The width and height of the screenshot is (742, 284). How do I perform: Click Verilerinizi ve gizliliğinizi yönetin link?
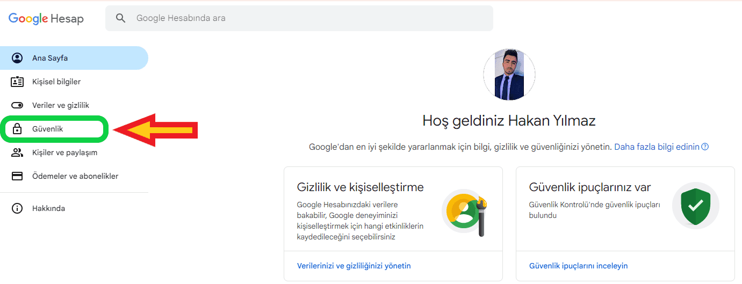[354, 266]
